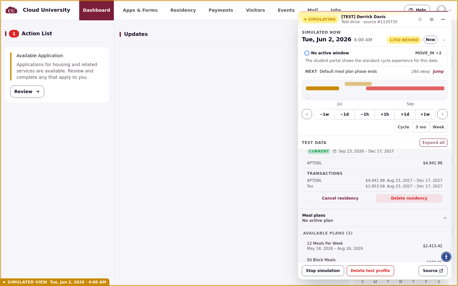Click Delete test profile button
Screen dimensions: 458x286
370,271
